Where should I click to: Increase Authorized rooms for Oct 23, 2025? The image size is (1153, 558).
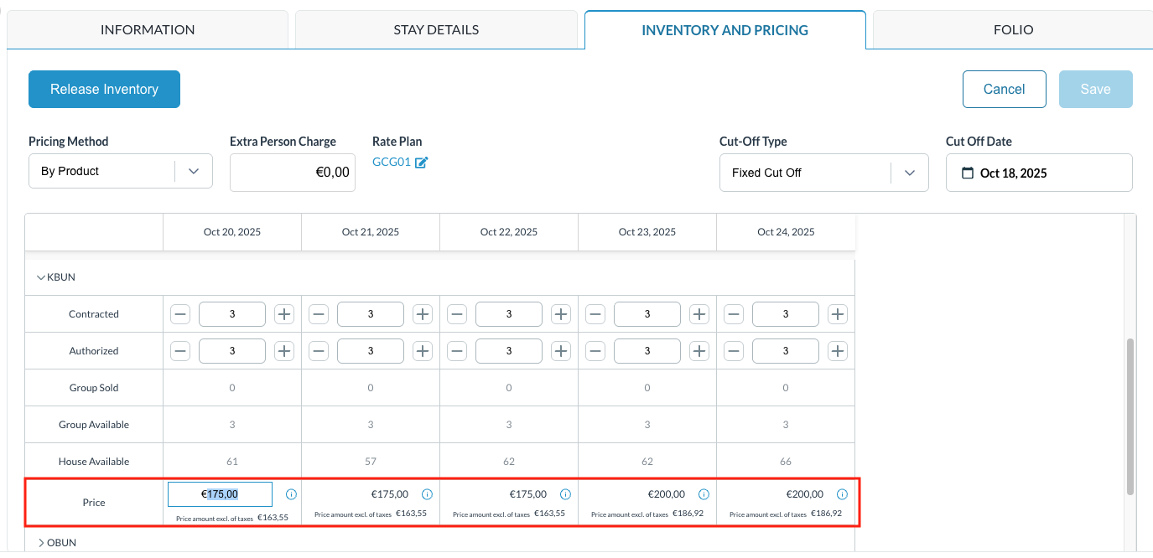pyautogui.click(x=699, y=351)
